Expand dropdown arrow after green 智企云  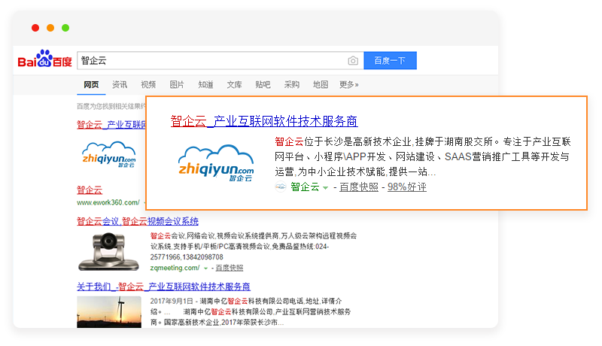click(x=326, y=187)
